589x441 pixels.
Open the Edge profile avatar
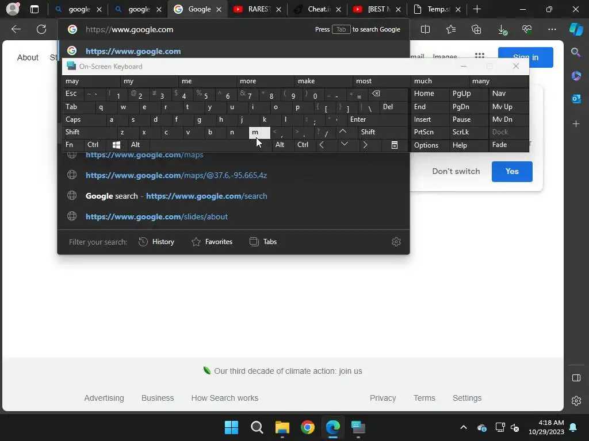coord(13,9)
